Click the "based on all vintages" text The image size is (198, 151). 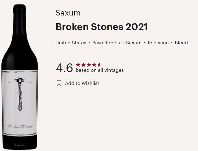pos(100,70)
